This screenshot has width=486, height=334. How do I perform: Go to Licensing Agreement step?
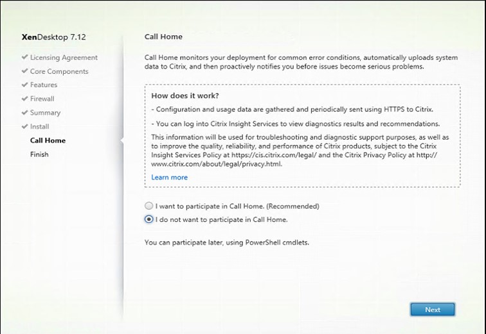(64, 58)
